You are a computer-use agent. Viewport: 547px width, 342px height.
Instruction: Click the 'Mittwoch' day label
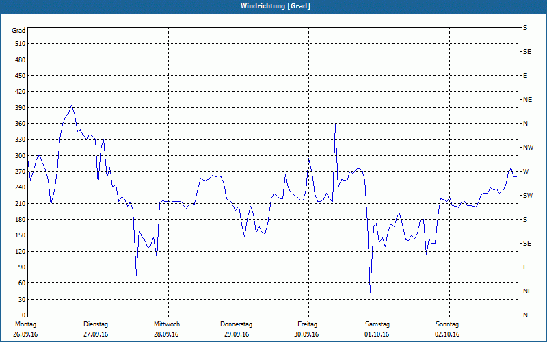167,324
